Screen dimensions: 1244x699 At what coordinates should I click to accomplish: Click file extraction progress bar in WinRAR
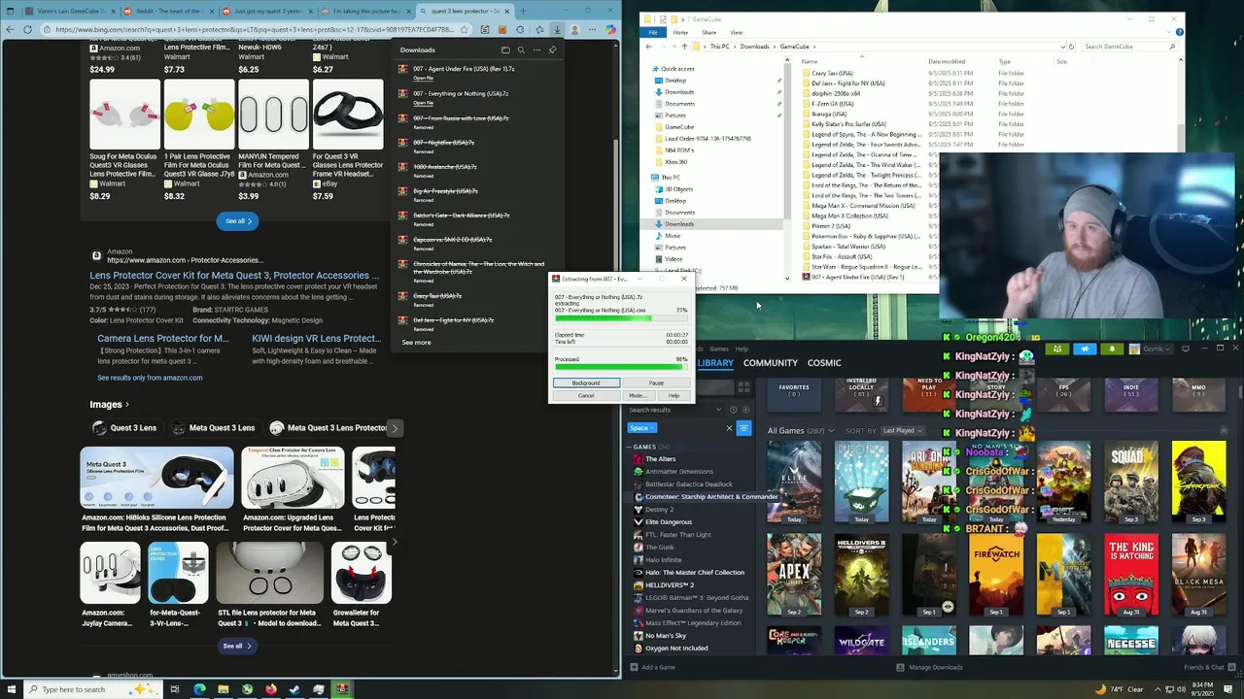click(621, 316)
